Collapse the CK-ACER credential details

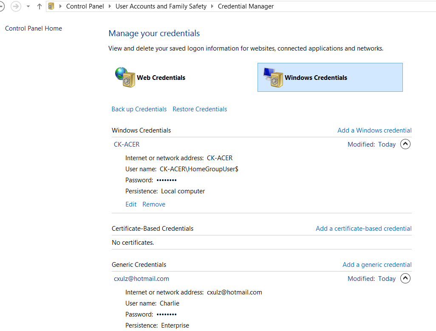coord(405,144)
